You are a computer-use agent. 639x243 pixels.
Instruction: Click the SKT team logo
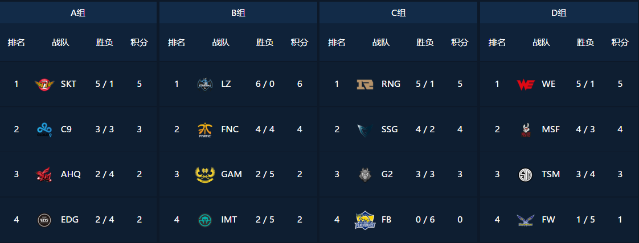pyautogui.click(x=44, y=84)
